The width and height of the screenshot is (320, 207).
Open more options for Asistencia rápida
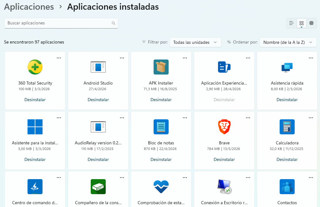[311, 58]
